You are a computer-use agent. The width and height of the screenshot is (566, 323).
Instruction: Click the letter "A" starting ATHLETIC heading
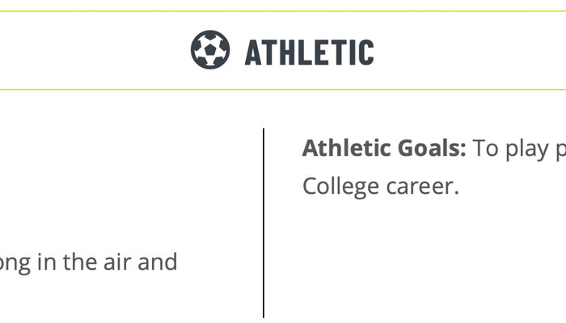253,52
